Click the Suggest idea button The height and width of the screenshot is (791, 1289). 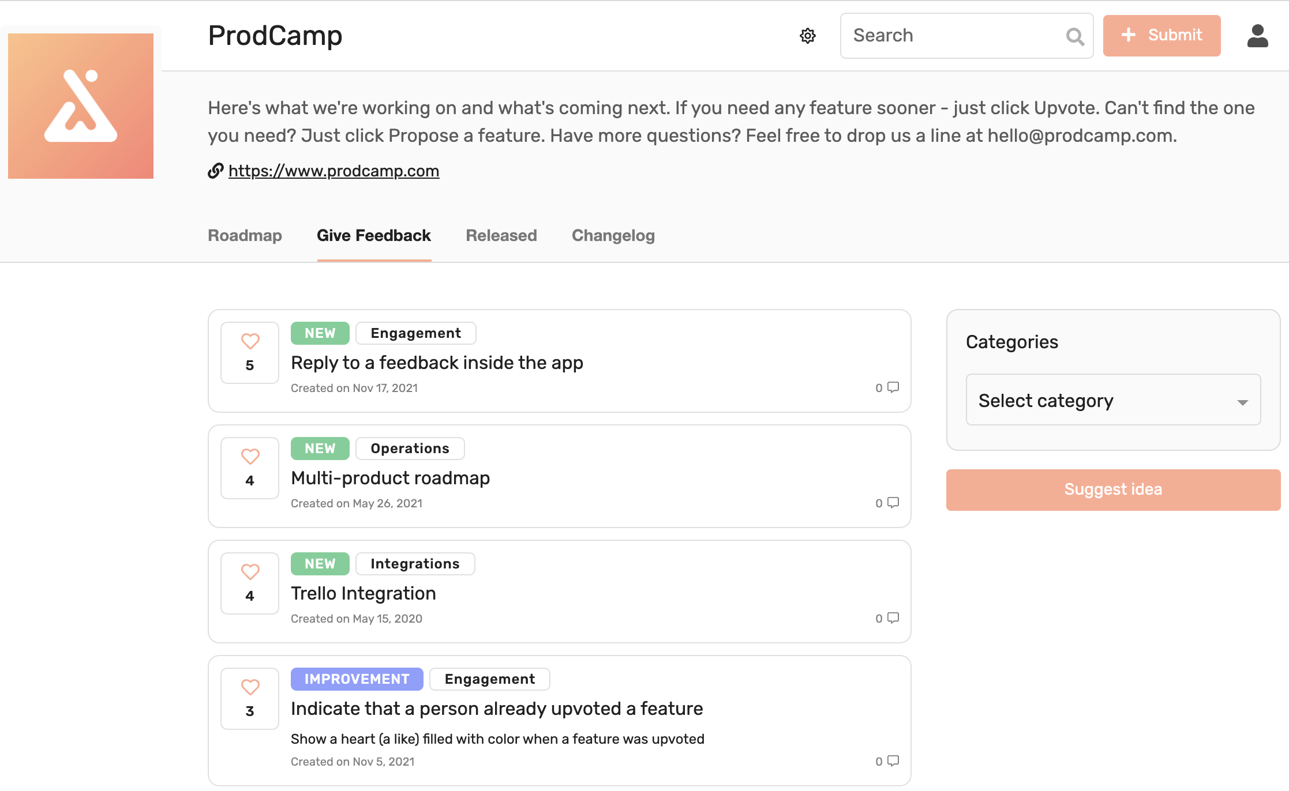pos(1113,489)
